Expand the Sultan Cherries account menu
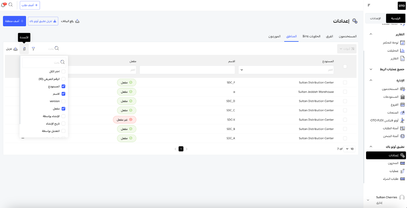This screenshot has height=208, width=407. pyautogui.click(x=368, y=200)
